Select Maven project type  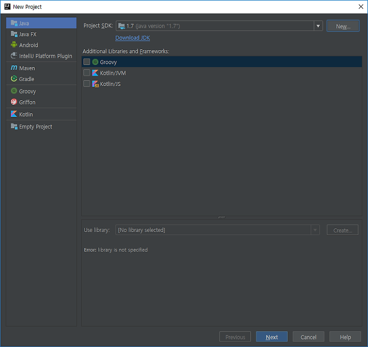pyautogui.click(x=41, y=68)
